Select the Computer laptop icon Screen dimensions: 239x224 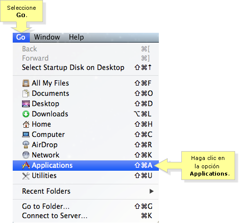point(26,134)
